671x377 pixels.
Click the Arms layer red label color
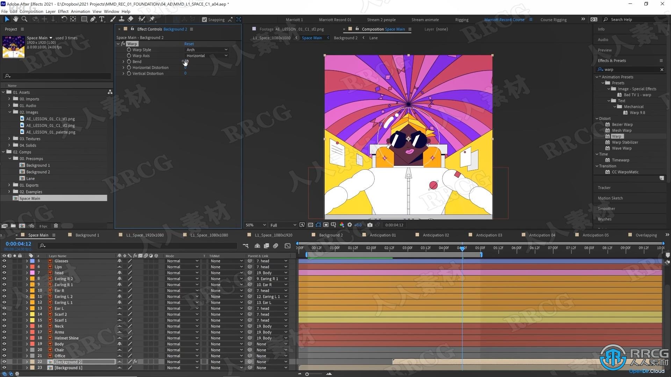(32, 332)
